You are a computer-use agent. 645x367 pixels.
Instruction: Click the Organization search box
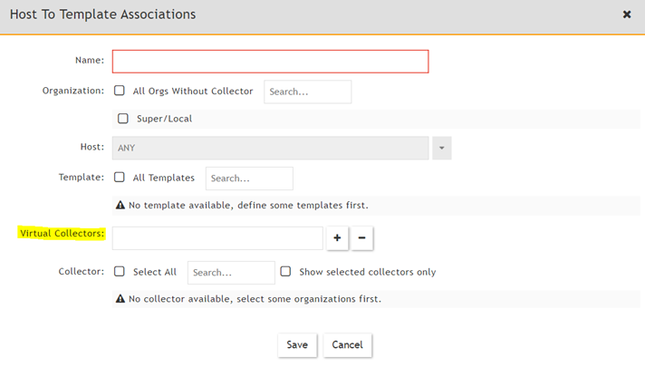click(307, 92)
